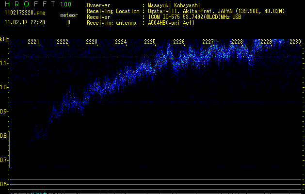Click the kHz axis unit label
The height and width of the screenshot is (194, 305).
pyautogui.click(x=4, y=39)
